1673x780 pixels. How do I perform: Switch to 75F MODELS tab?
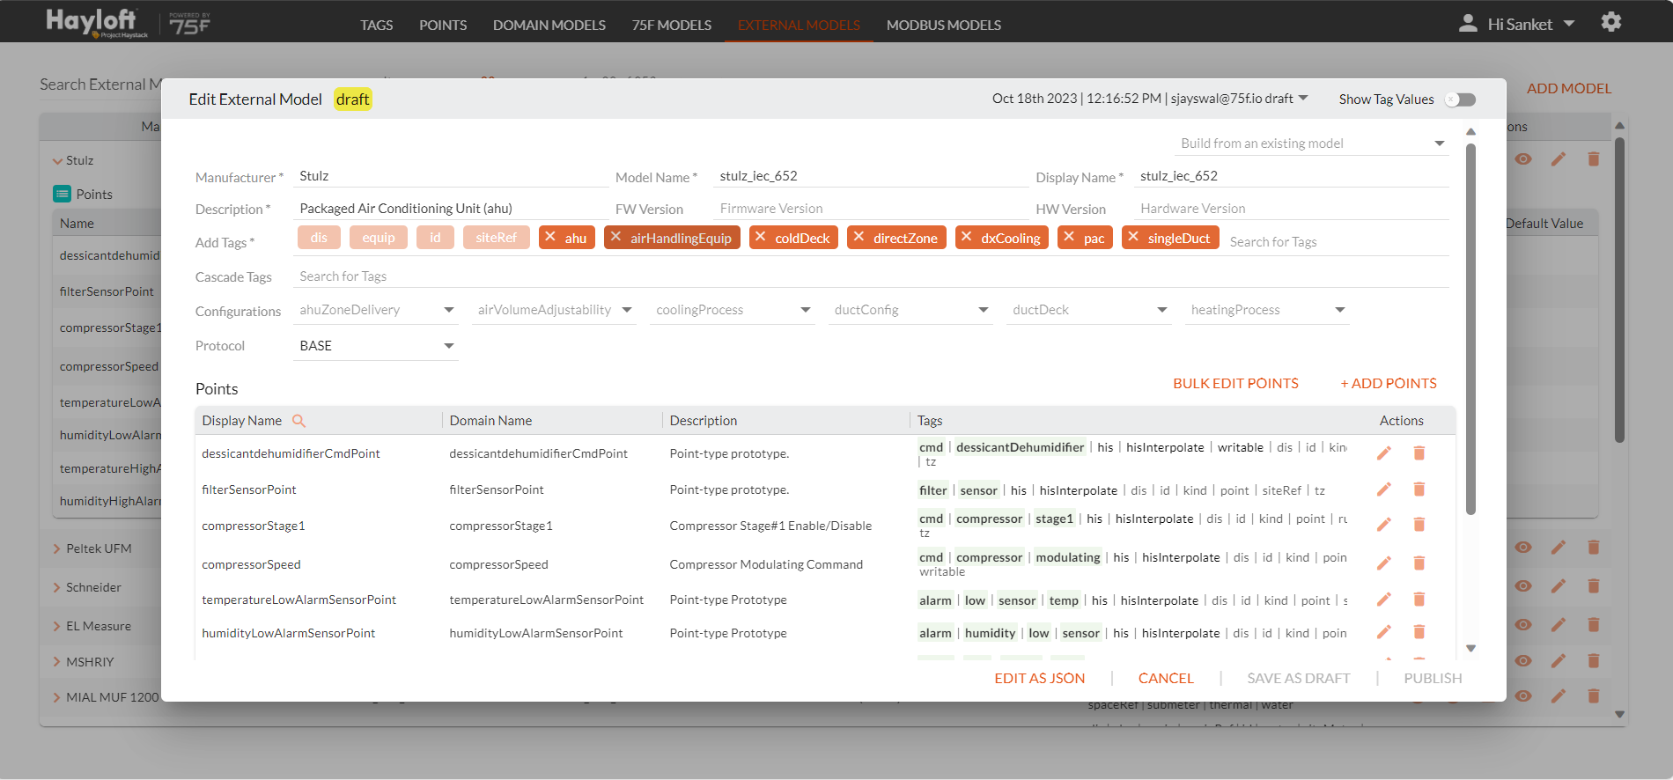(x=672, y=25)
